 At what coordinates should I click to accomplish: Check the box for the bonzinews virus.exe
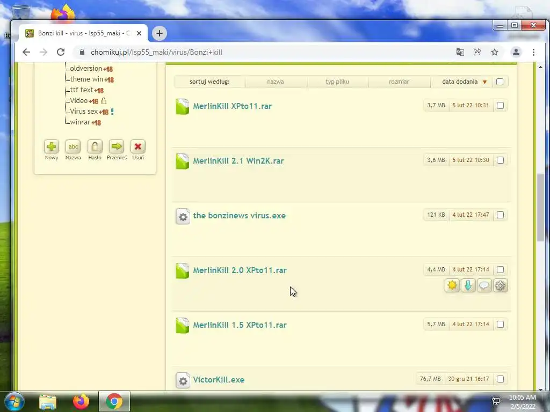point(501,215)
